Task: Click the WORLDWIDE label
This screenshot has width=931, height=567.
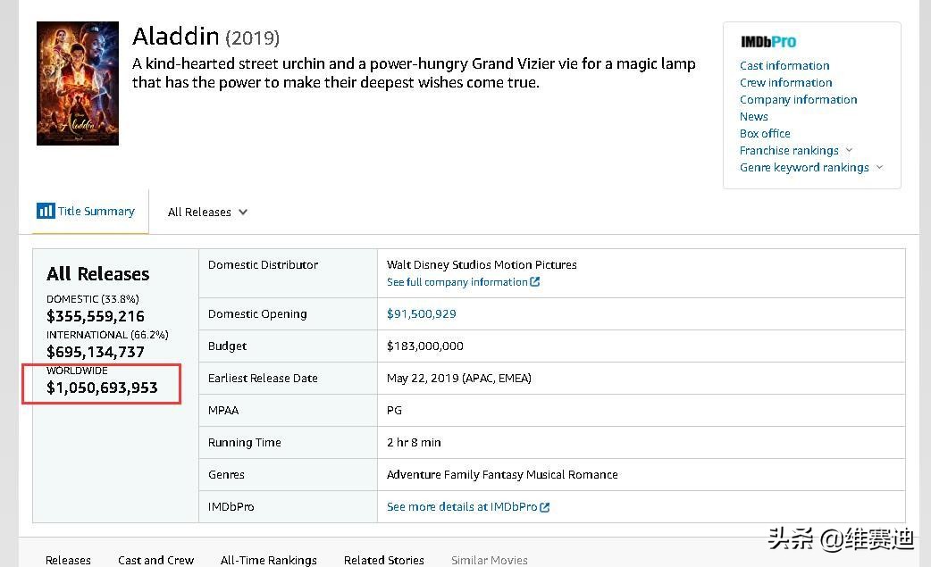Action: tap(77, 370)
